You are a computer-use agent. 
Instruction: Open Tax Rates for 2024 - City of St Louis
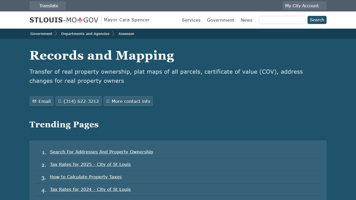tap(90, 189)
